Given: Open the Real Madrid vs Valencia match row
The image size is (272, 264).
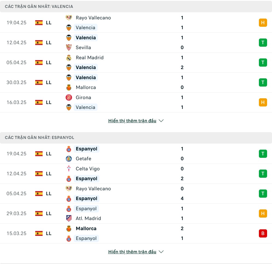Looking at the screenshot, I should point(136,63).
